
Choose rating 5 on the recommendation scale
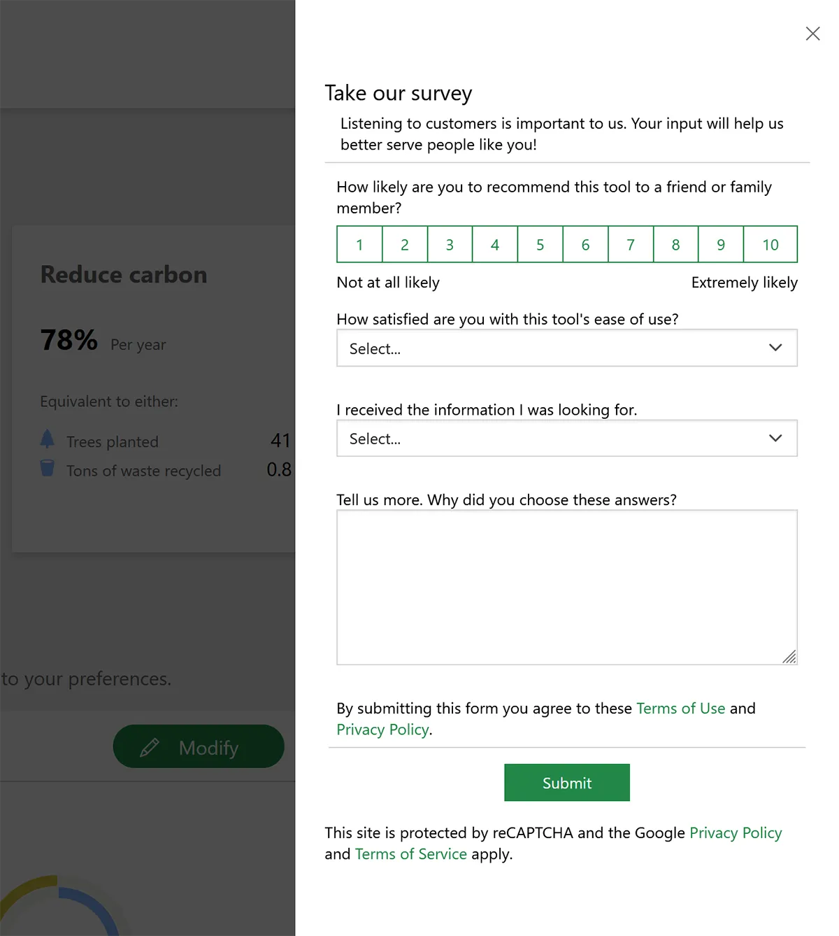point(540,245)
